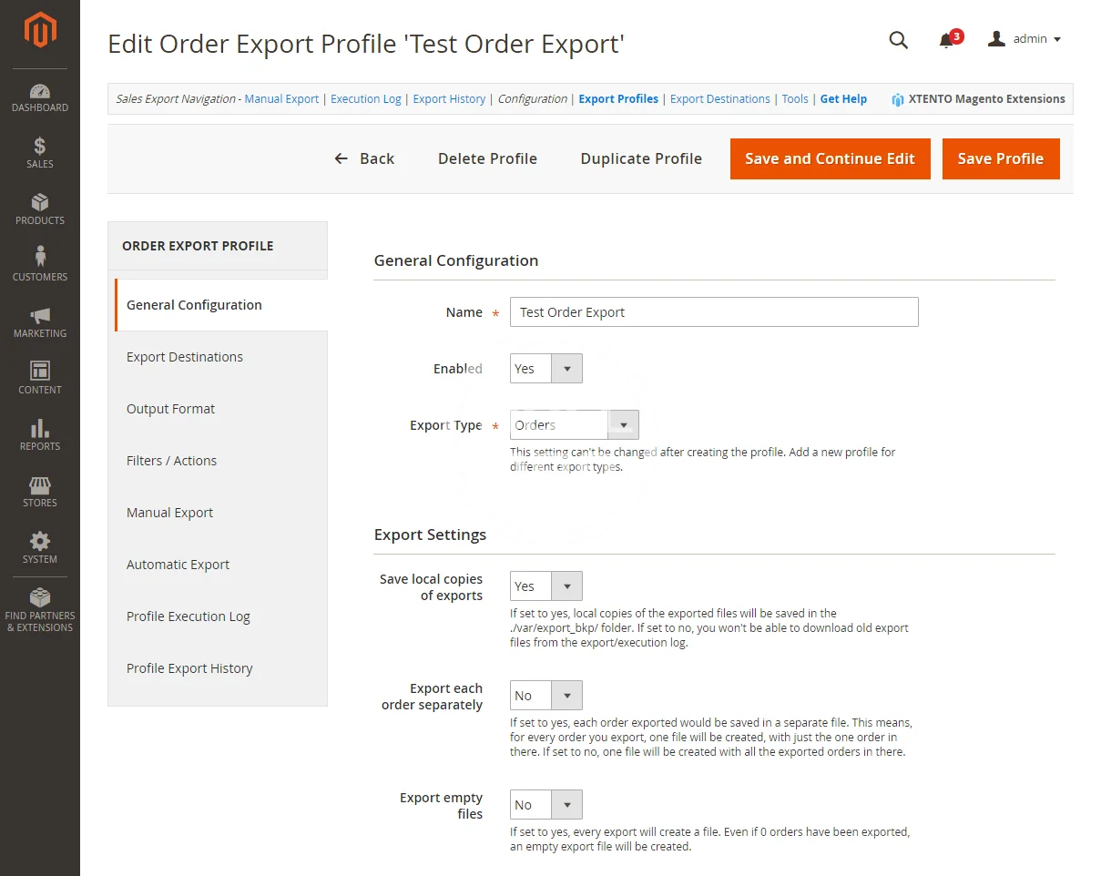Screen dimensions: 1101x876
Task: Click the Magento logo icon
Action: 40,31
